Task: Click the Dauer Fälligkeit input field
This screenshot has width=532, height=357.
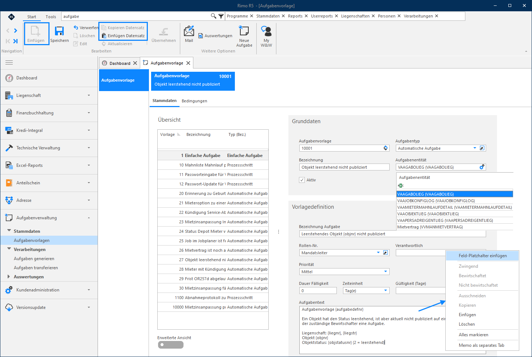Action: (318, 290)
